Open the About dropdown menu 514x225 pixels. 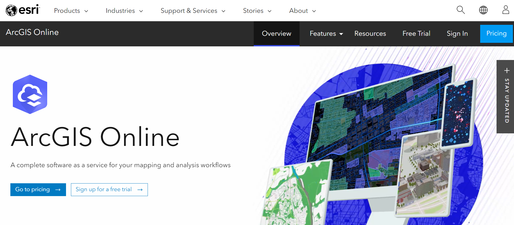click(x=302, y=11)
